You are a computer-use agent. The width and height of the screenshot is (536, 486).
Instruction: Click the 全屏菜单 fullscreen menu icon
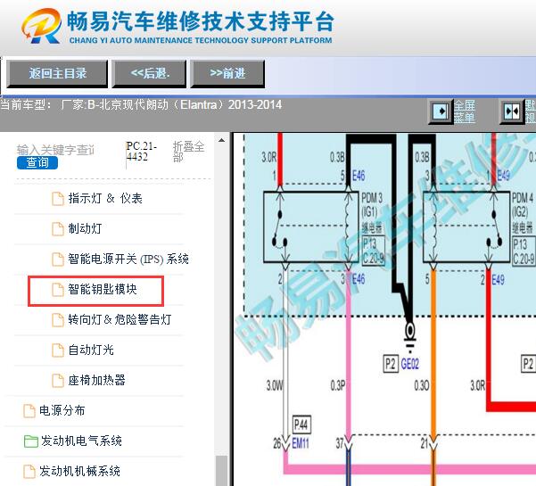441,111
